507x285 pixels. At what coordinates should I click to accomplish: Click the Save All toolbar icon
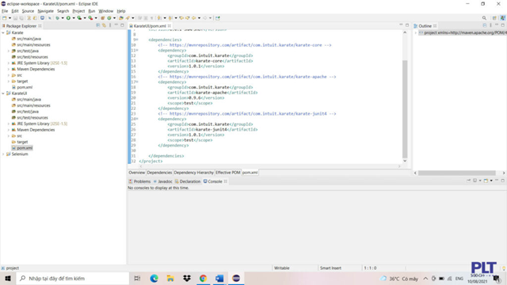(x=21, y=18)
